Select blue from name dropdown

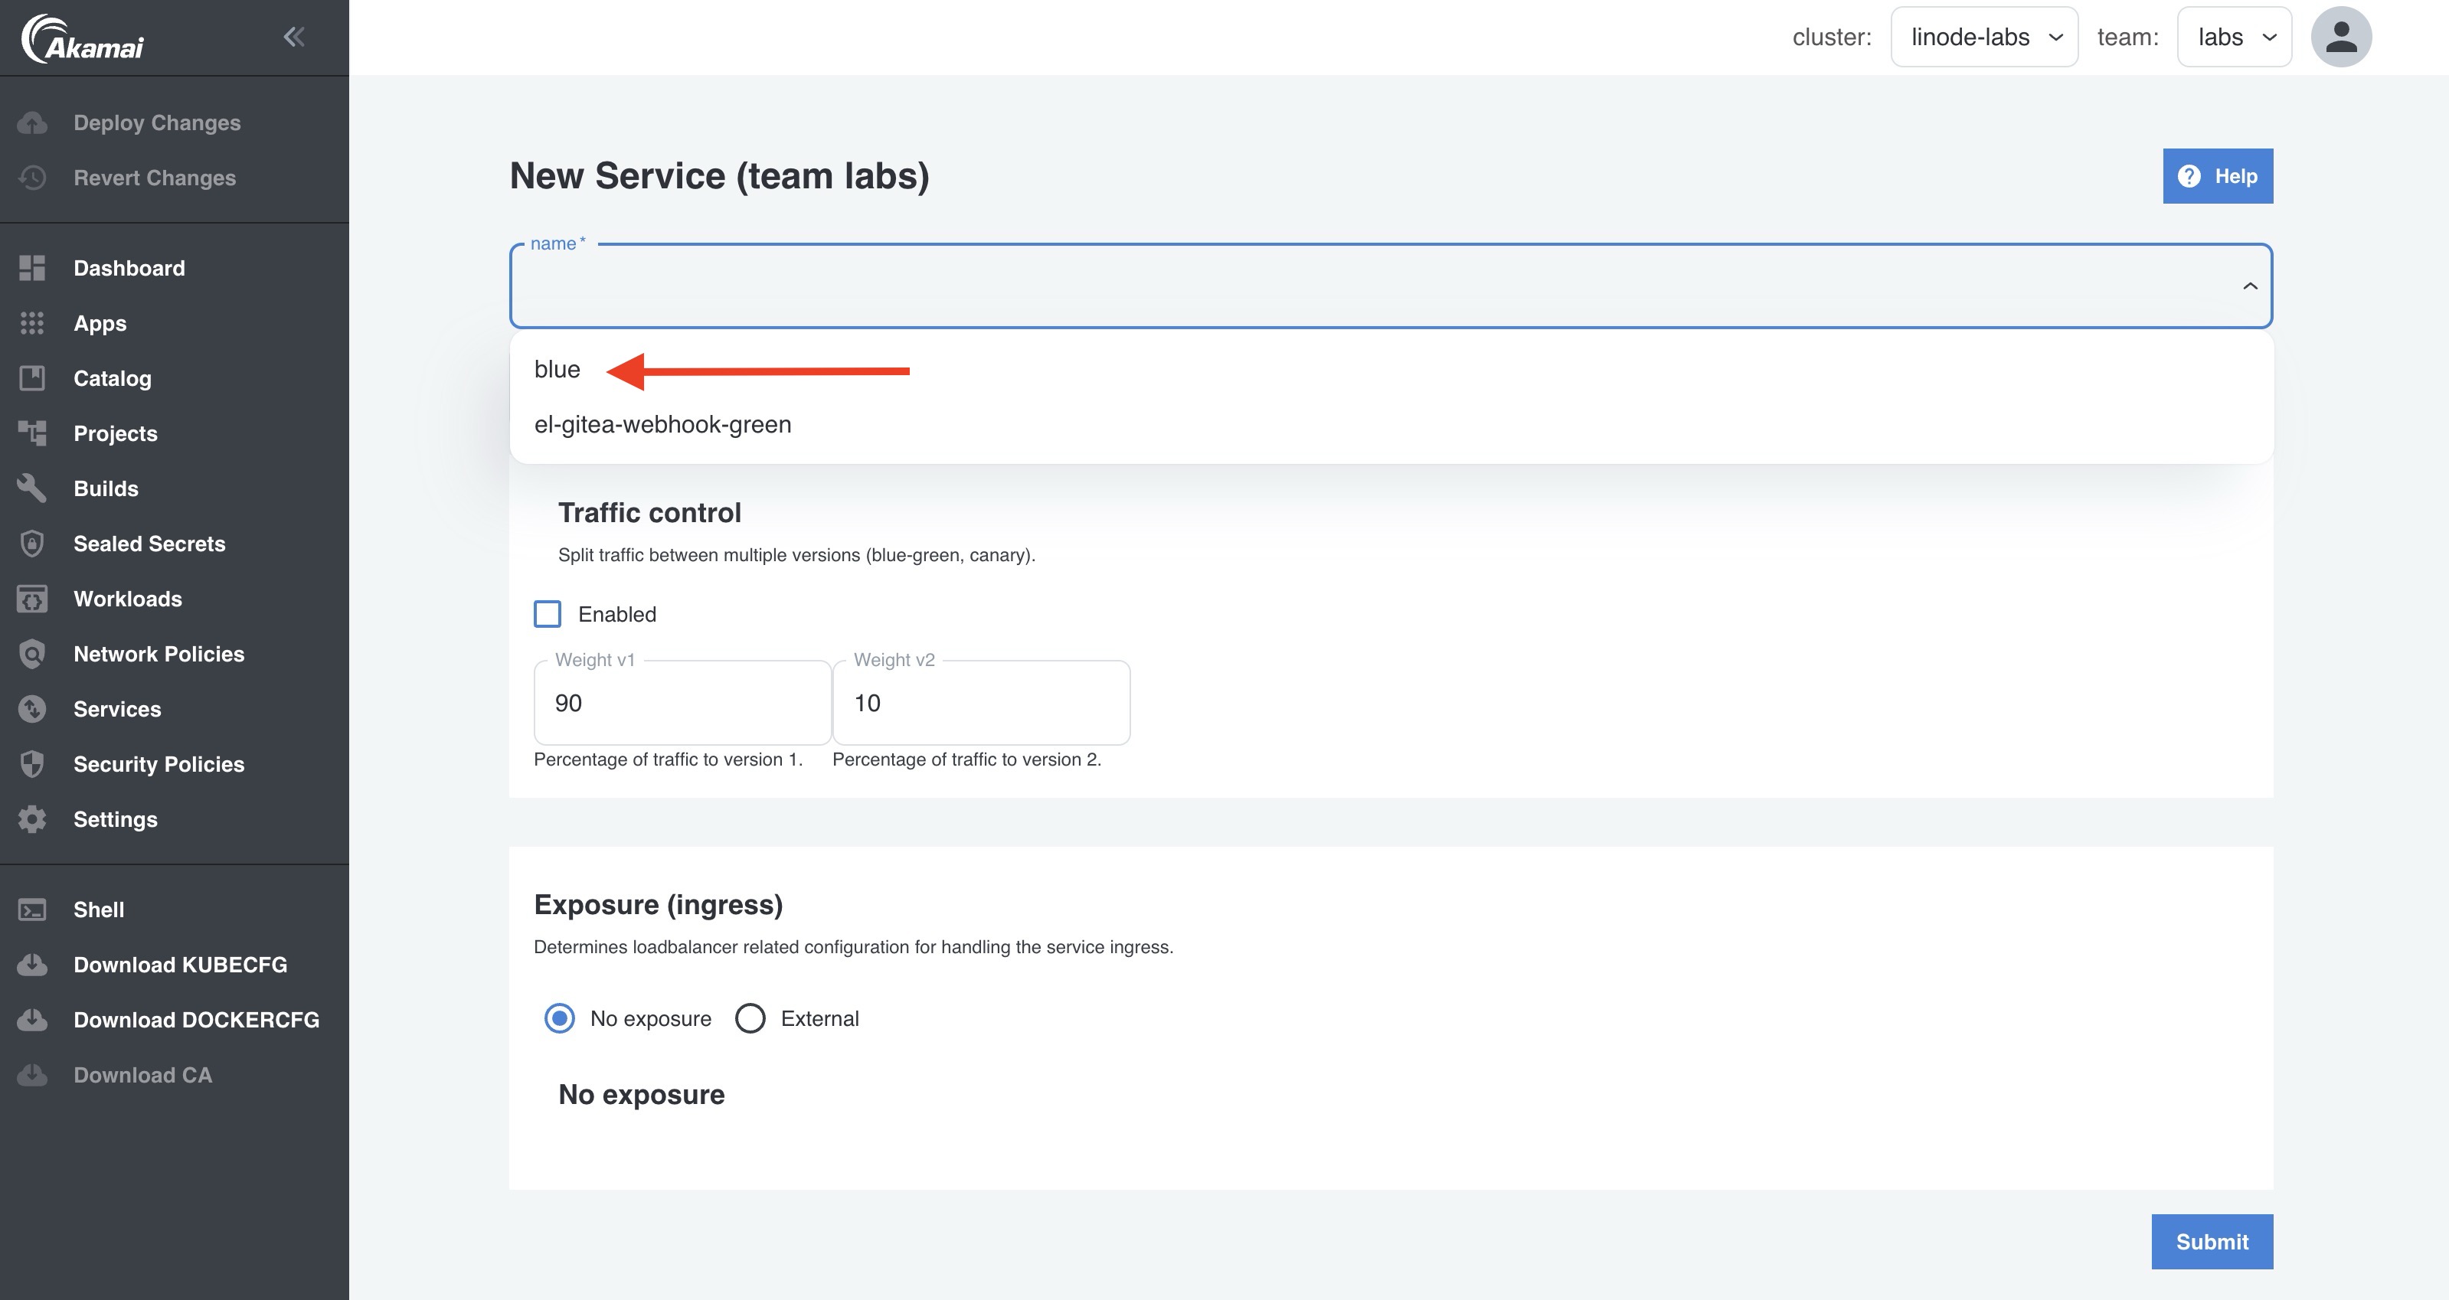(x=557, y=369)
